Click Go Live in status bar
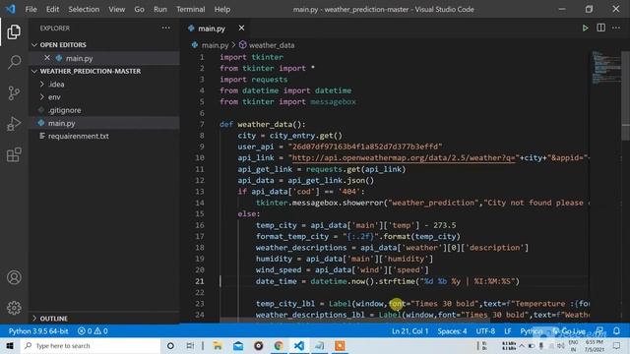Viewport: 630px width, 354px height. tap(569, 331)
